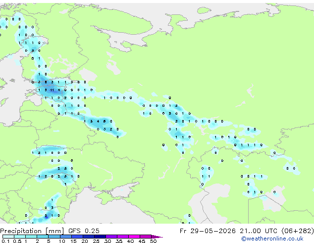Click the legend scale label 45
This screenshot has width=314, height=243.
coord(142,241)
